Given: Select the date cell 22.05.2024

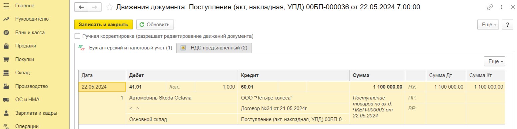Looking at the screenshot, I should click(102, 87).
